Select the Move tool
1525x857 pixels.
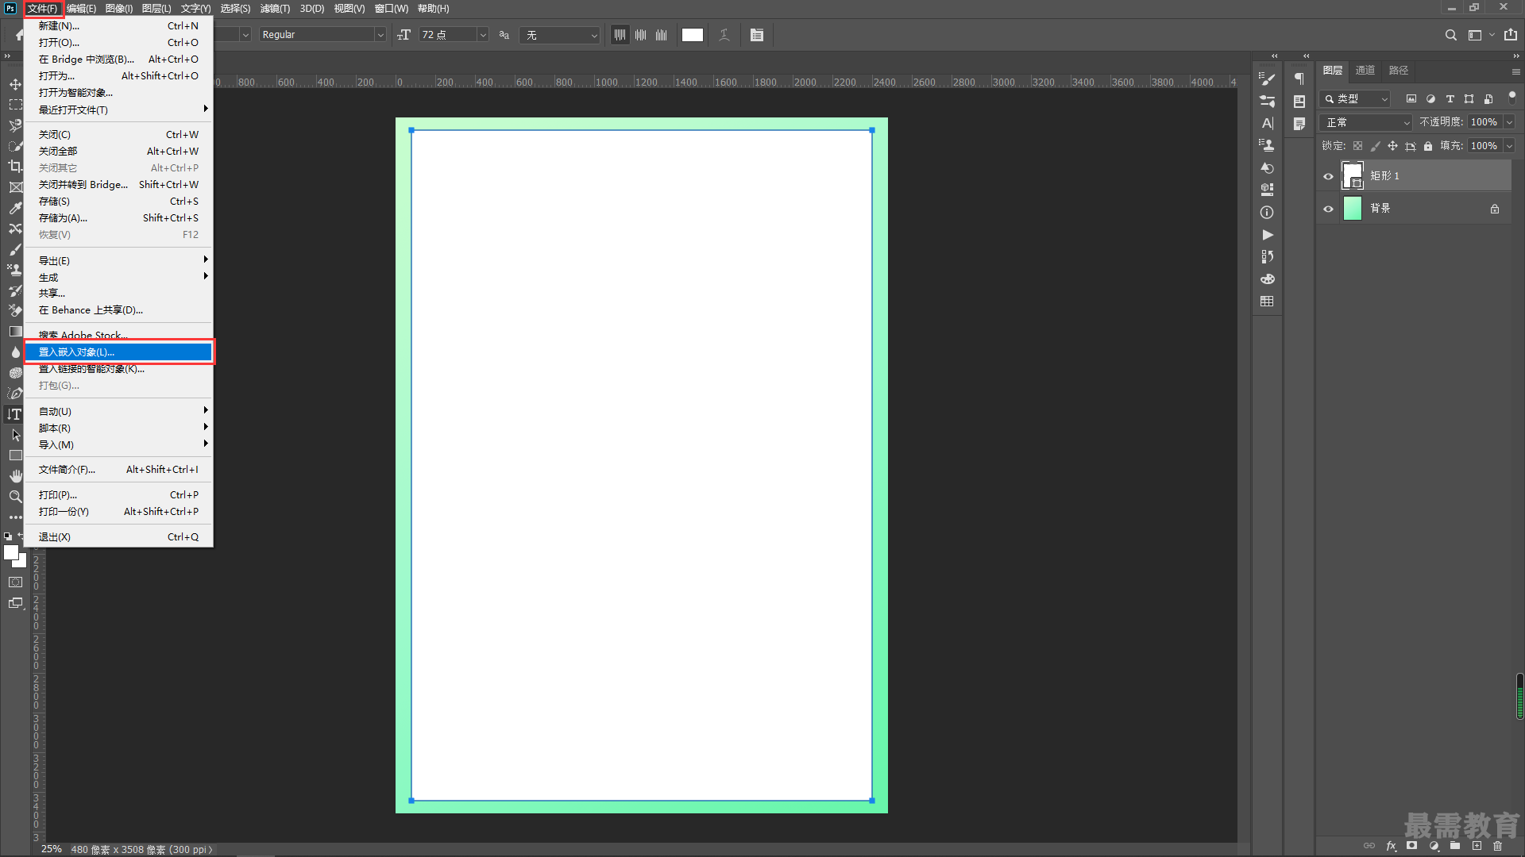[15, 84]
